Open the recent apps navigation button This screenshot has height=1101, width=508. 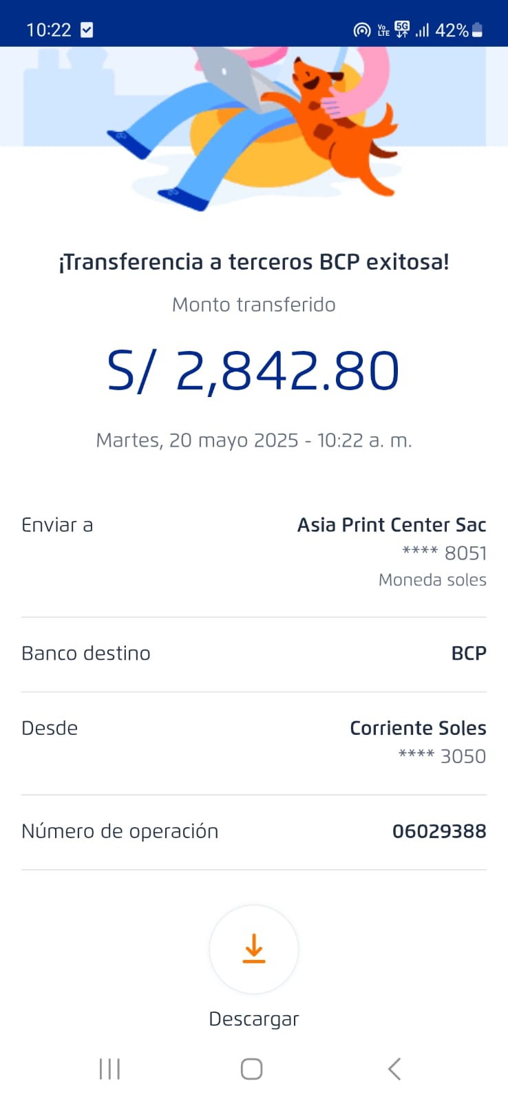point(110,1069)
